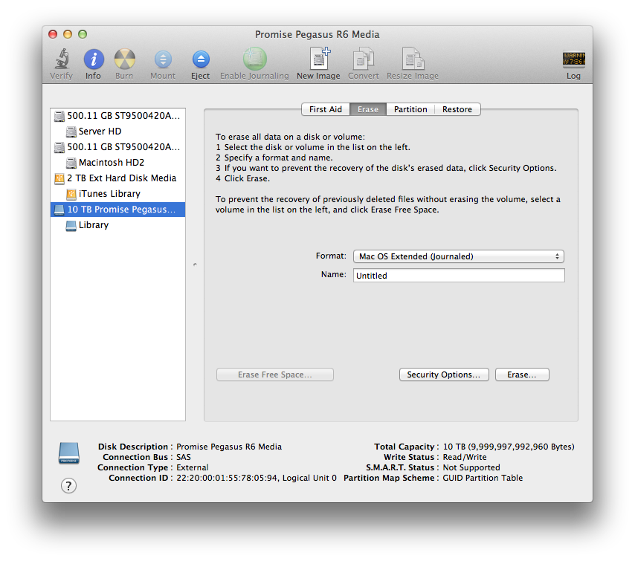Switch to the Erase tab
The image size is (635, 561).
[368, 109]
